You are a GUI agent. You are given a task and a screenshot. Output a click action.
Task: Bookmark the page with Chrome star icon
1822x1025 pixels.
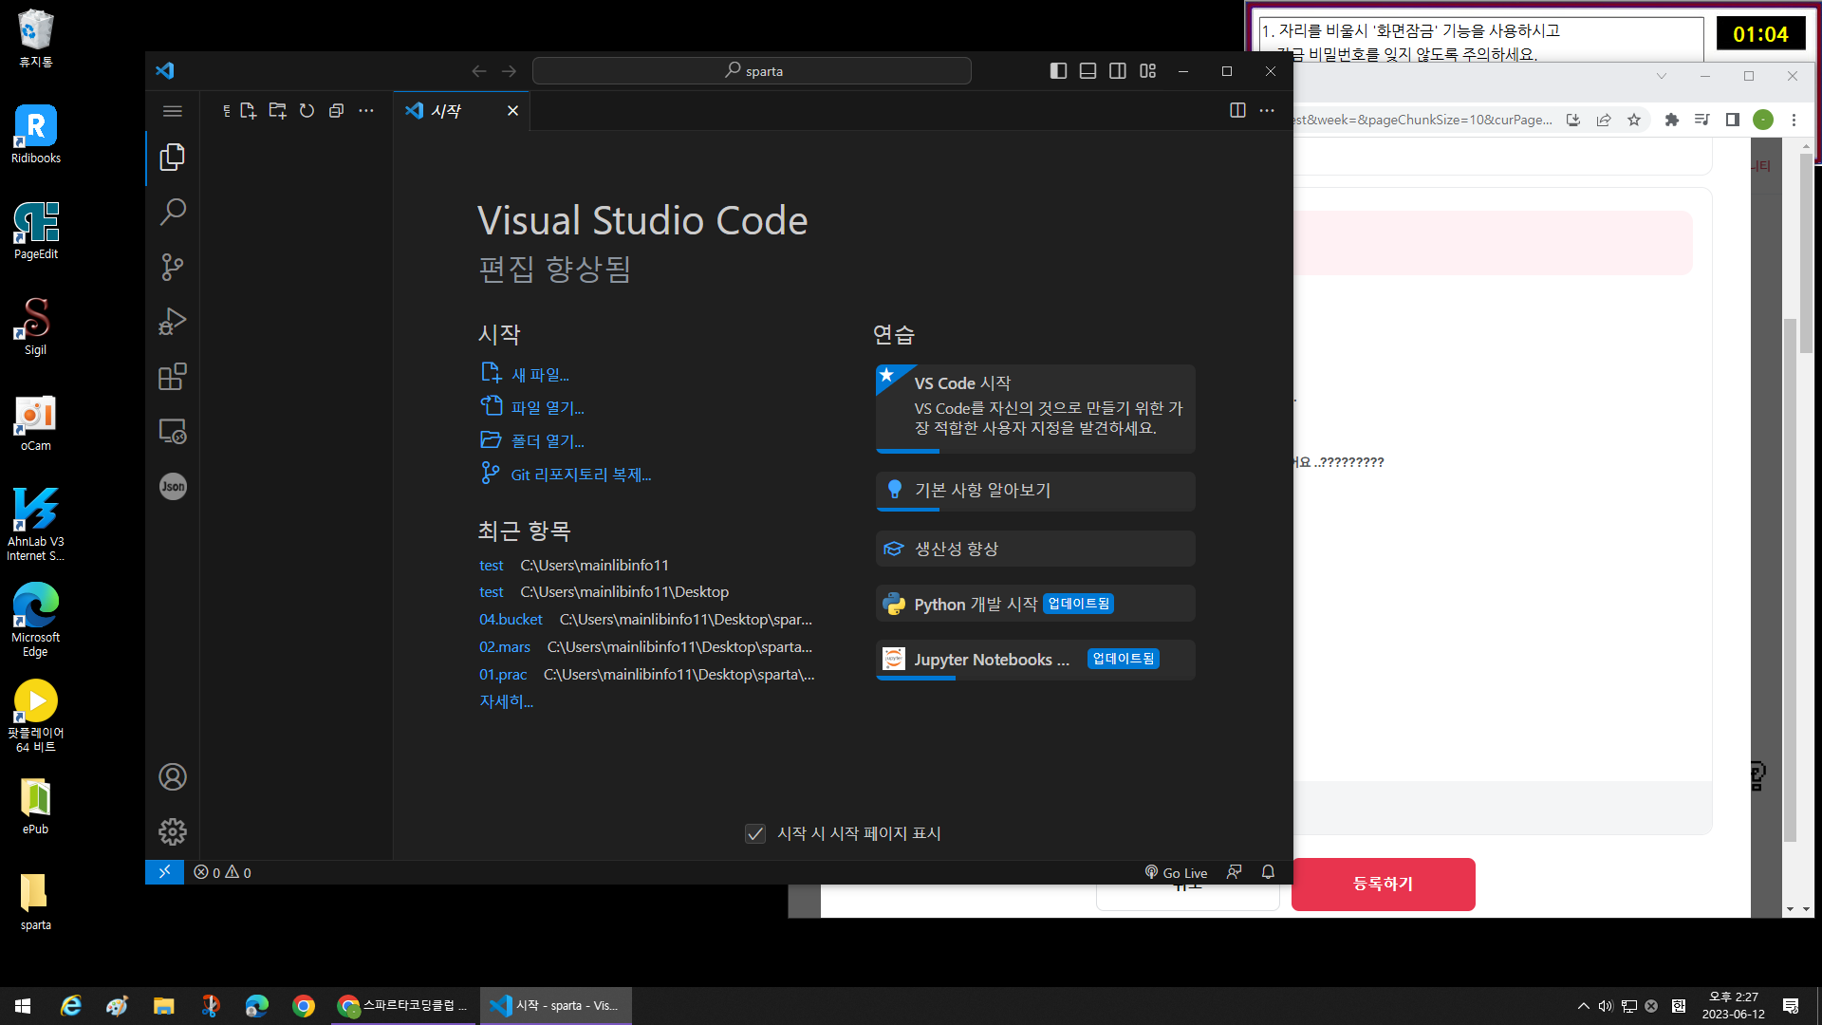pos(1634,120)
